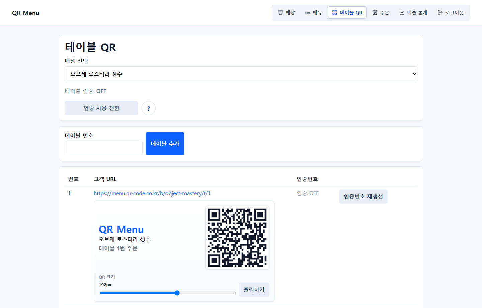The height and width of the screenshot is (308, 482).
Task: Click 오브제 로스터리 성수 in QR card
Action: pyautogui.click(x=125, y=239)
